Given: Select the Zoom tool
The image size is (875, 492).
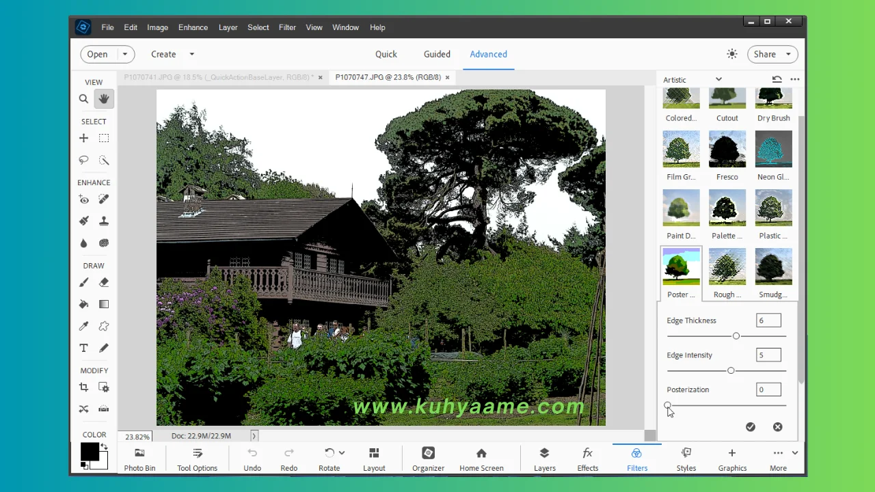Looking at the screenshot, I should 83,99.
